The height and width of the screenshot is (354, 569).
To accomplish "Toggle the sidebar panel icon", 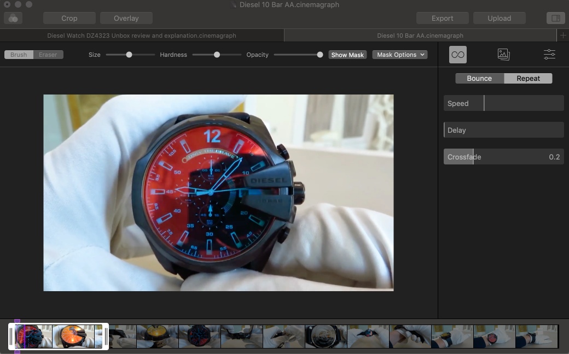I will [x=555, y=18].
